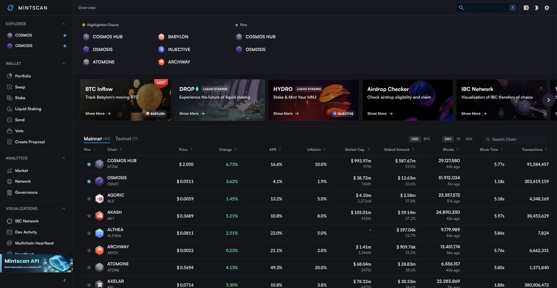This screenshot has height=288, width=557.
Task: Collapse the Wallet sidebar section
Action: (64, 64)
